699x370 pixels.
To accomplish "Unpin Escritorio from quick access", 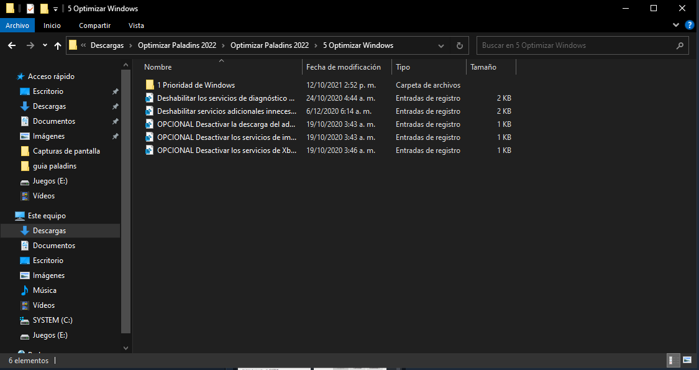I will (x=115, y=91).
